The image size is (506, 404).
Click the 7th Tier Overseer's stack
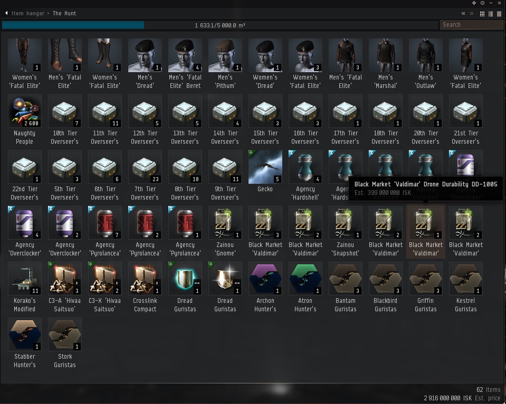[x=145, y=175]
